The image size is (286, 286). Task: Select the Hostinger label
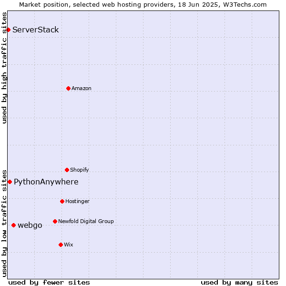click(77, 201)
